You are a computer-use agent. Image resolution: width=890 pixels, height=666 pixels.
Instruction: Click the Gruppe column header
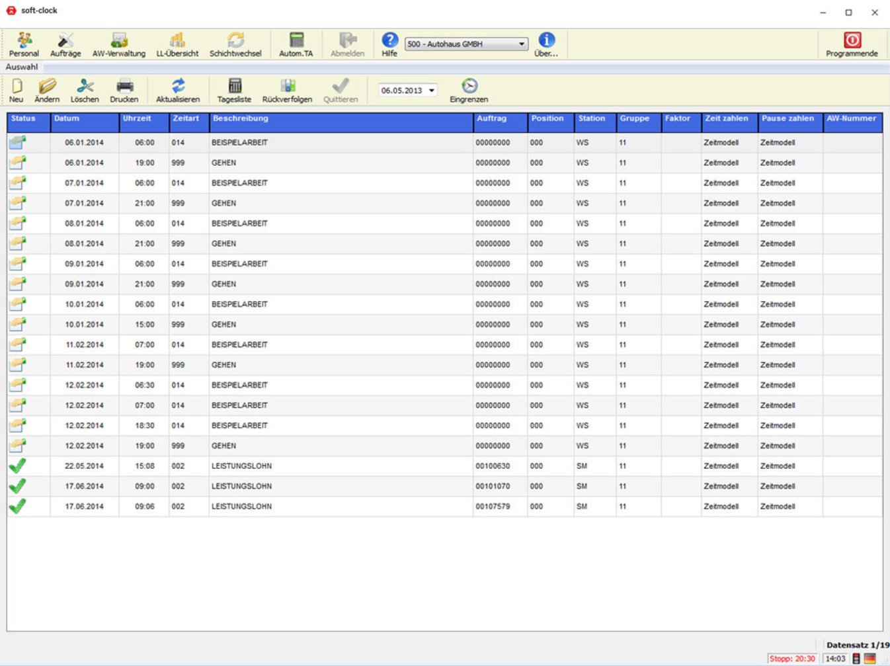click(639, 122)
